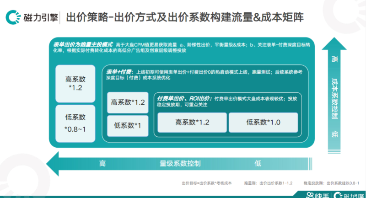The width and height of the screenshot is (366, 198).
Task: Click the 低系数 *0.8~1 box
Action: pyautogui.click(x=75, y=123)
